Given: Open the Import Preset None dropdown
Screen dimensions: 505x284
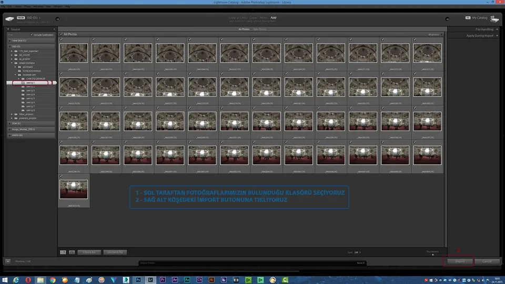Looking at the screenshot, I should click(361, 263).
